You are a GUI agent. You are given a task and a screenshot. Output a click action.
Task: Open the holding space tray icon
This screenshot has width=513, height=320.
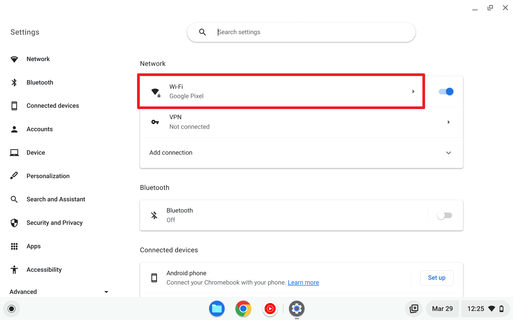pyautogui.click(x=414, y=309)
